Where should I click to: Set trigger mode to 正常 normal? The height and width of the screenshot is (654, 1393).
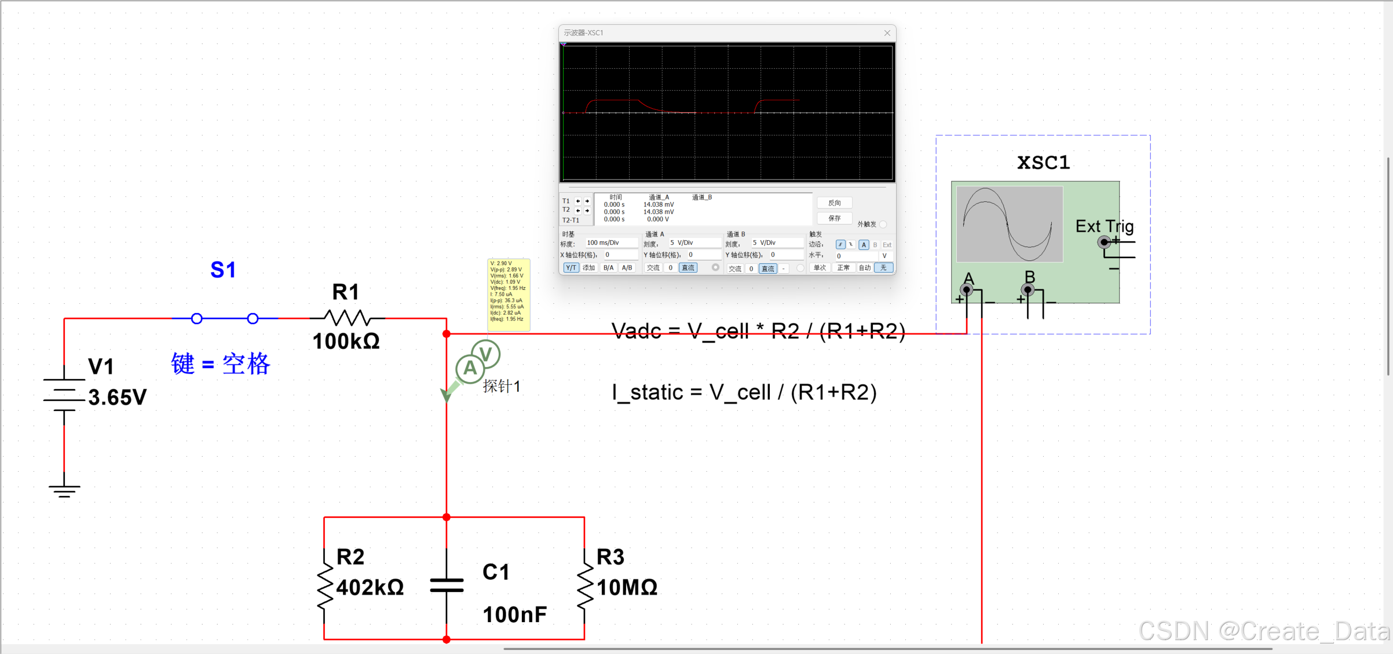[843, 267]
